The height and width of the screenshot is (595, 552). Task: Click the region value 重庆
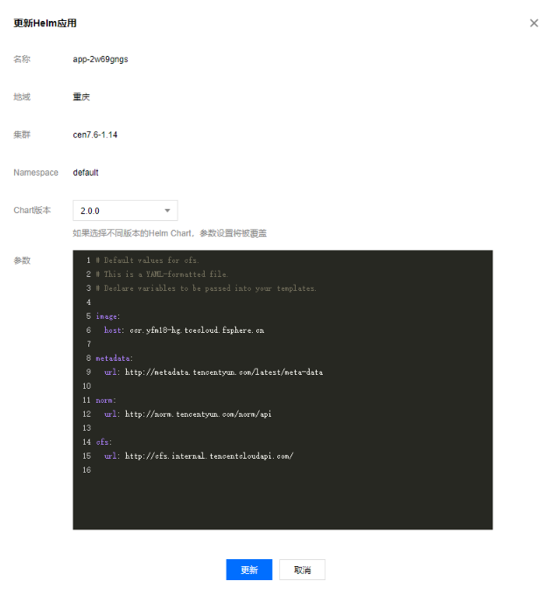pos(81,97)
